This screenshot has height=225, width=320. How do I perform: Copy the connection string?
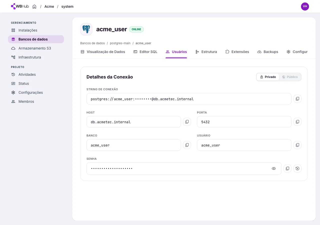(297, 99)
